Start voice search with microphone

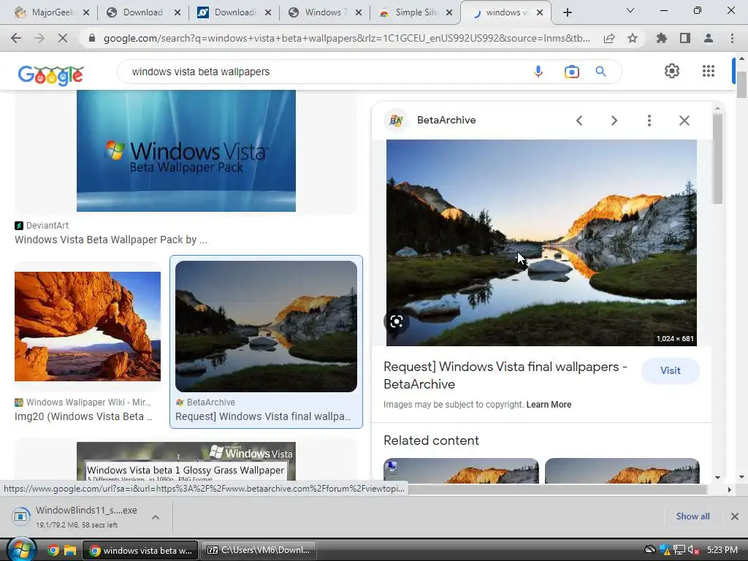(x=538, y=72)
